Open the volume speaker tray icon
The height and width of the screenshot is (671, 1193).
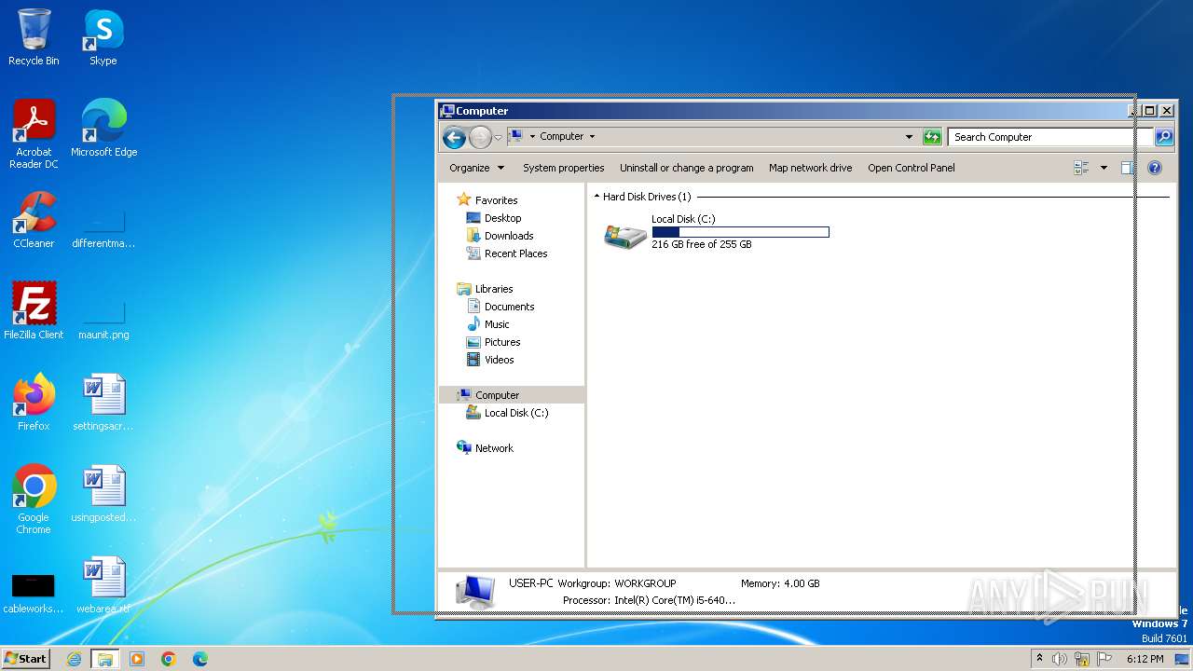tap(1060, 659)
